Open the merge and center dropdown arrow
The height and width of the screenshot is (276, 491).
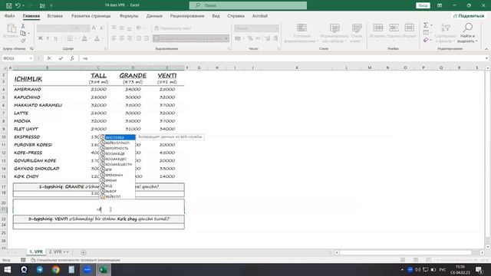[x=226, y=38]
